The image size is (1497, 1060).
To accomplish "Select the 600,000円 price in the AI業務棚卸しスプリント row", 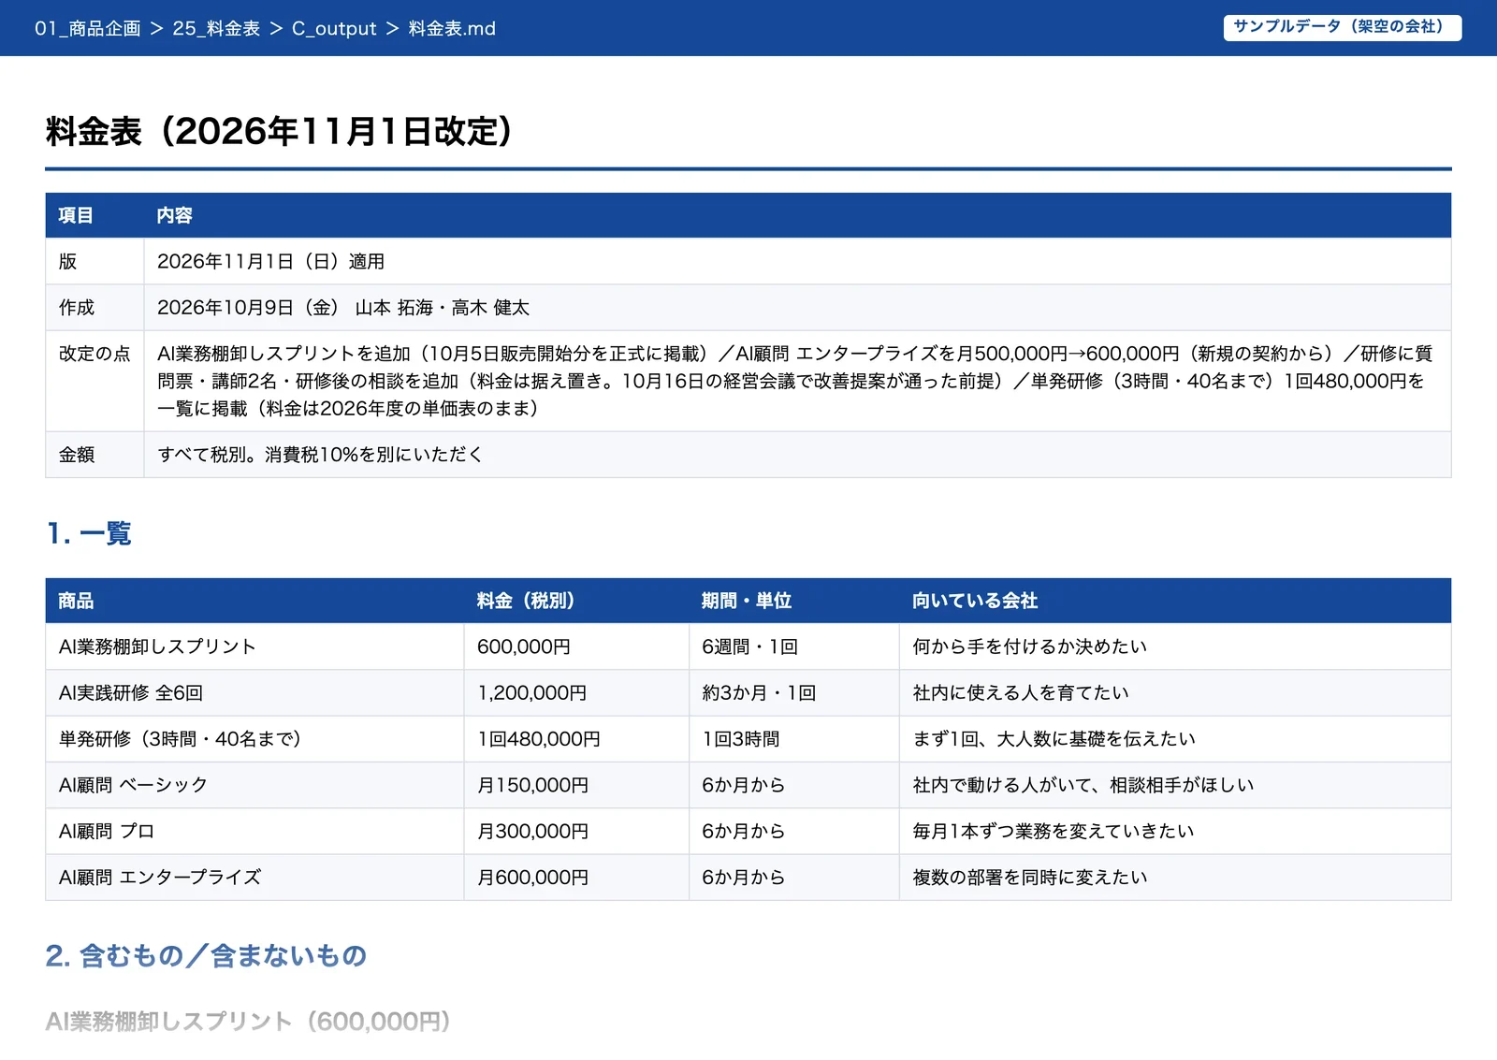I will 576,646.
